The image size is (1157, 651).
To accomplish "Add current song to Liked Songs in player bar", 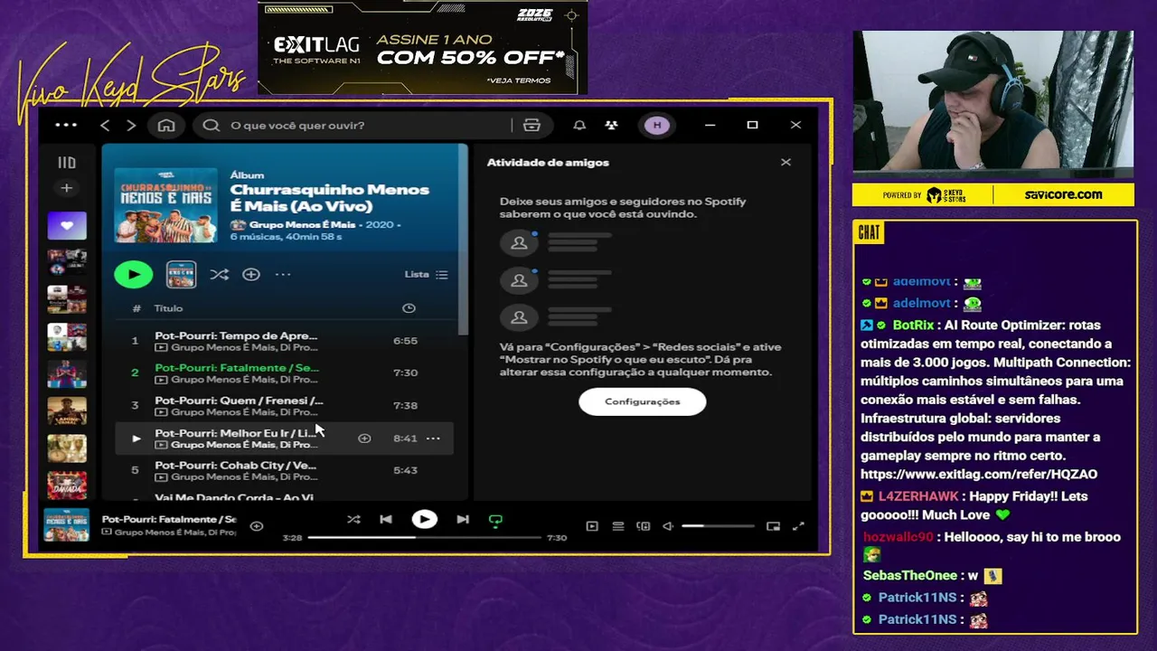I will (x=257, y=526).
